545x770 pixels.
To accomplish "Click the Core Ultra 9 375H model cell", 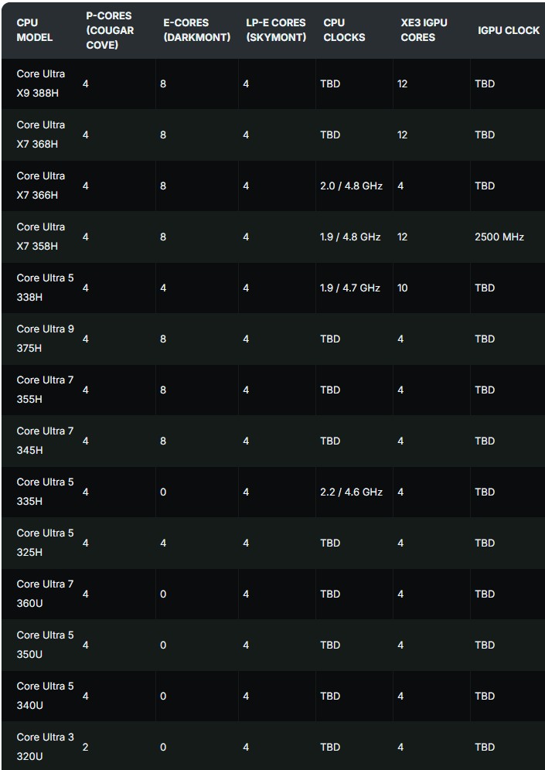I will (x=45, y=339).
